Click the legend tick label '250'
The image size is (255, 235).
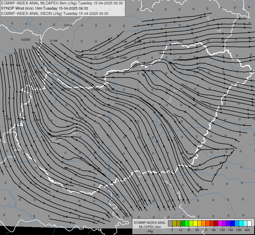[x=239, y=230]
